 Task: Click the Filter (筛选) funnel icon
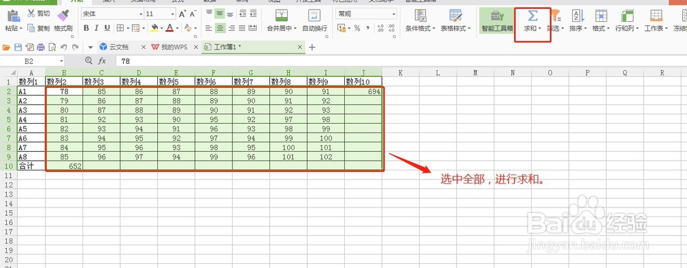556,16
